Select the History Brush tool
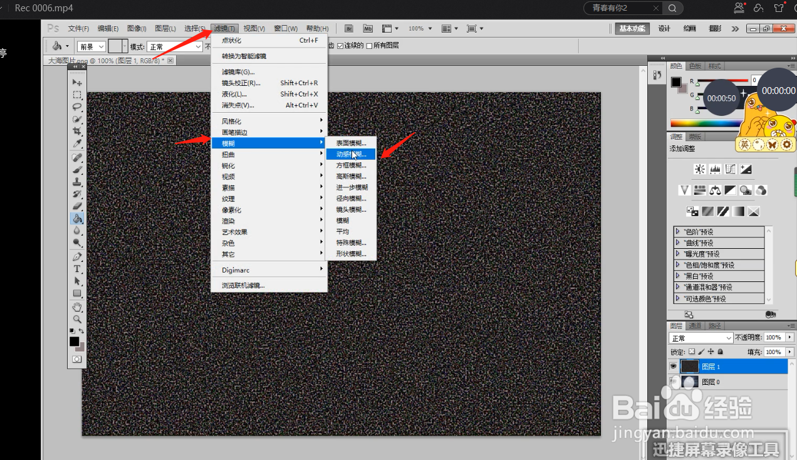Screen dimensions: 797x460 click(77, 194)
